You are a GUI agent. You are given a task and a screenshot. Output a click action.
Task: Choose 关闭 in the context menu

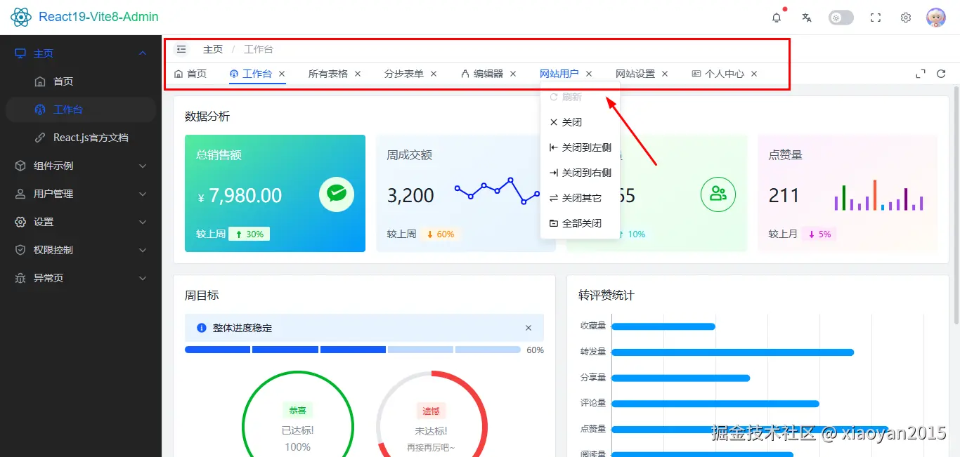[x=580, y=122]
